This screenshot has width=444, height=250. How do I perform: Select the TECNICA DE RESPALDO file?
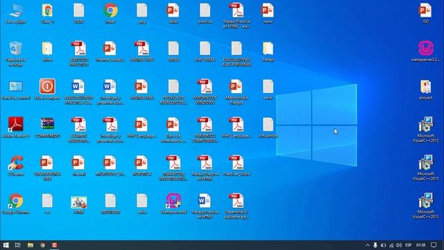tap(173, 92)
